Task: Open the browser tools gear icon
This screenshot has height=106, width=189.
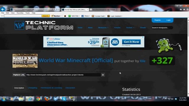Action: [188, 9]
